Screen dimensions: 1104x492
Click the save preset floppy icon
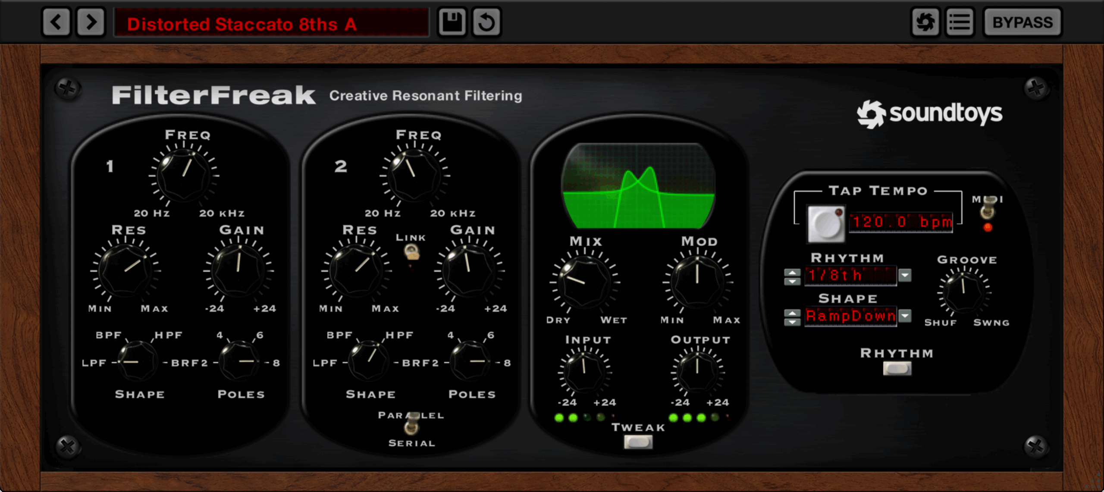452,22
